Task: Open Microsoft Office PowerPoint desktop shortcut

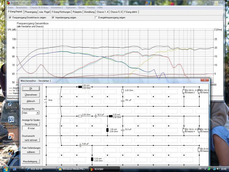Action: 11,136
